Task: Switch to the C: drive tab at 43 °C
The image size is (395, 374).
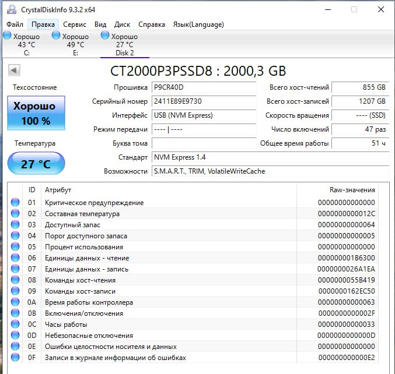Action: [x=26, y=44]
